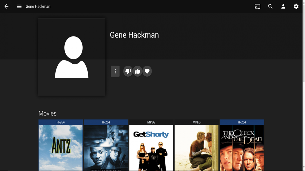
Task: Mark Gene Hackman as favorite heart
Action: point(147,71)
